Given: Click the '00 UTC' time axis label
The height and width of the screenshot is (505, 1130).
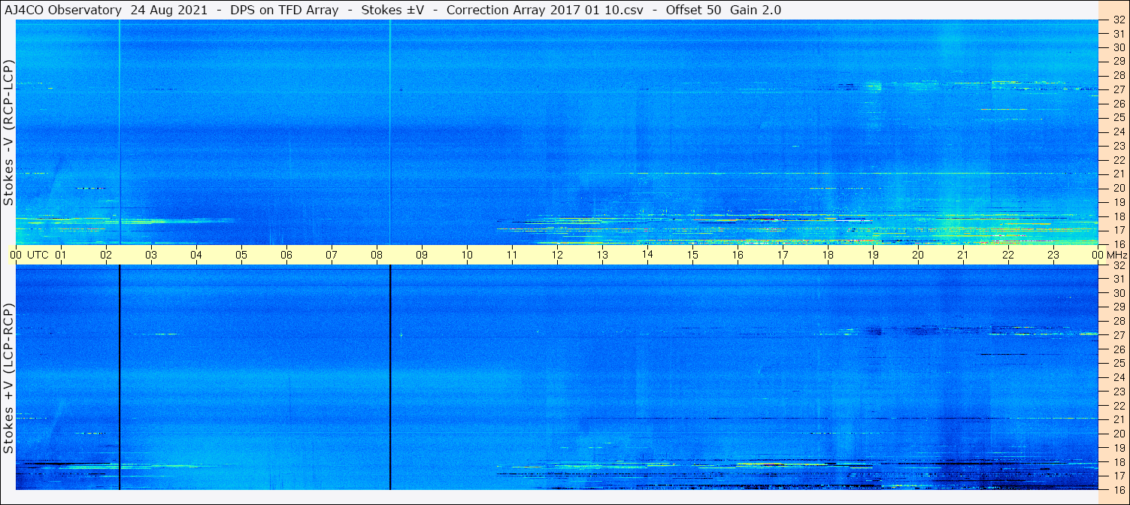Looking at the screenshot, I should (x=29, y=255).
